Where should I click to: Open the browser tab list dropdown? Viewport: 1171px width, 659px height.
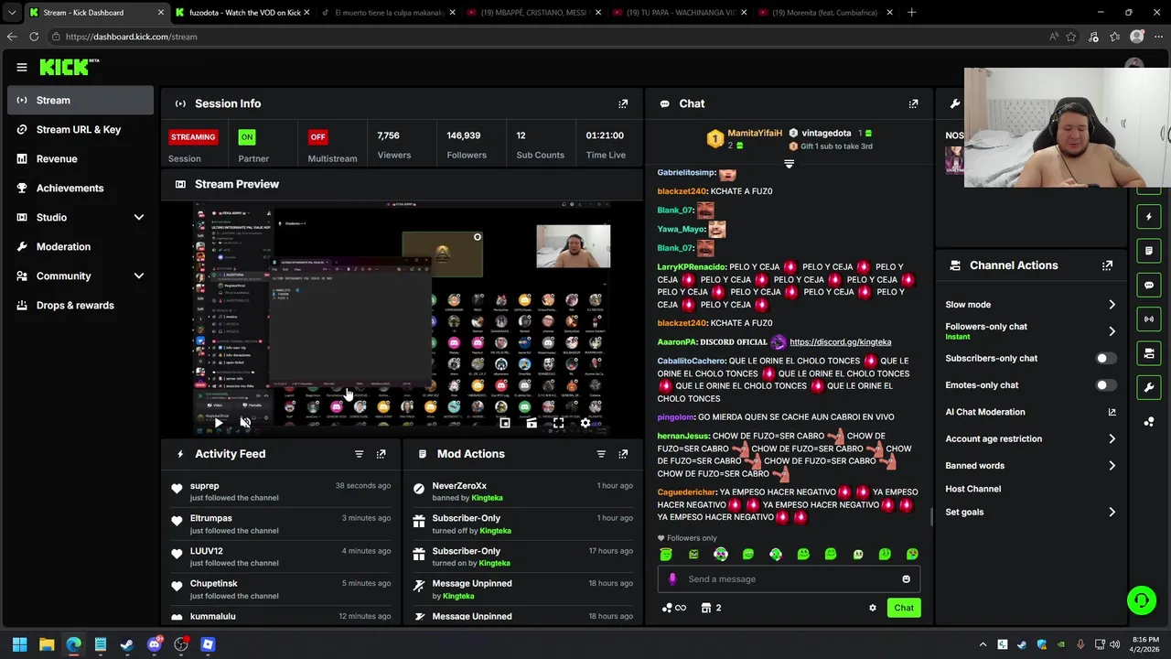click(x=12, y=13)
